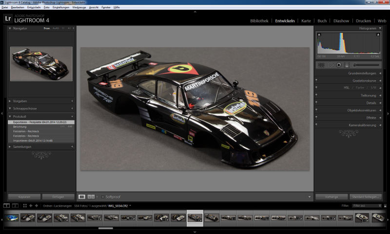The height and width of the screenshot is (234, 390).
Task: Toggle highlight clipping indicator in histogram
Action: (378, 35)
